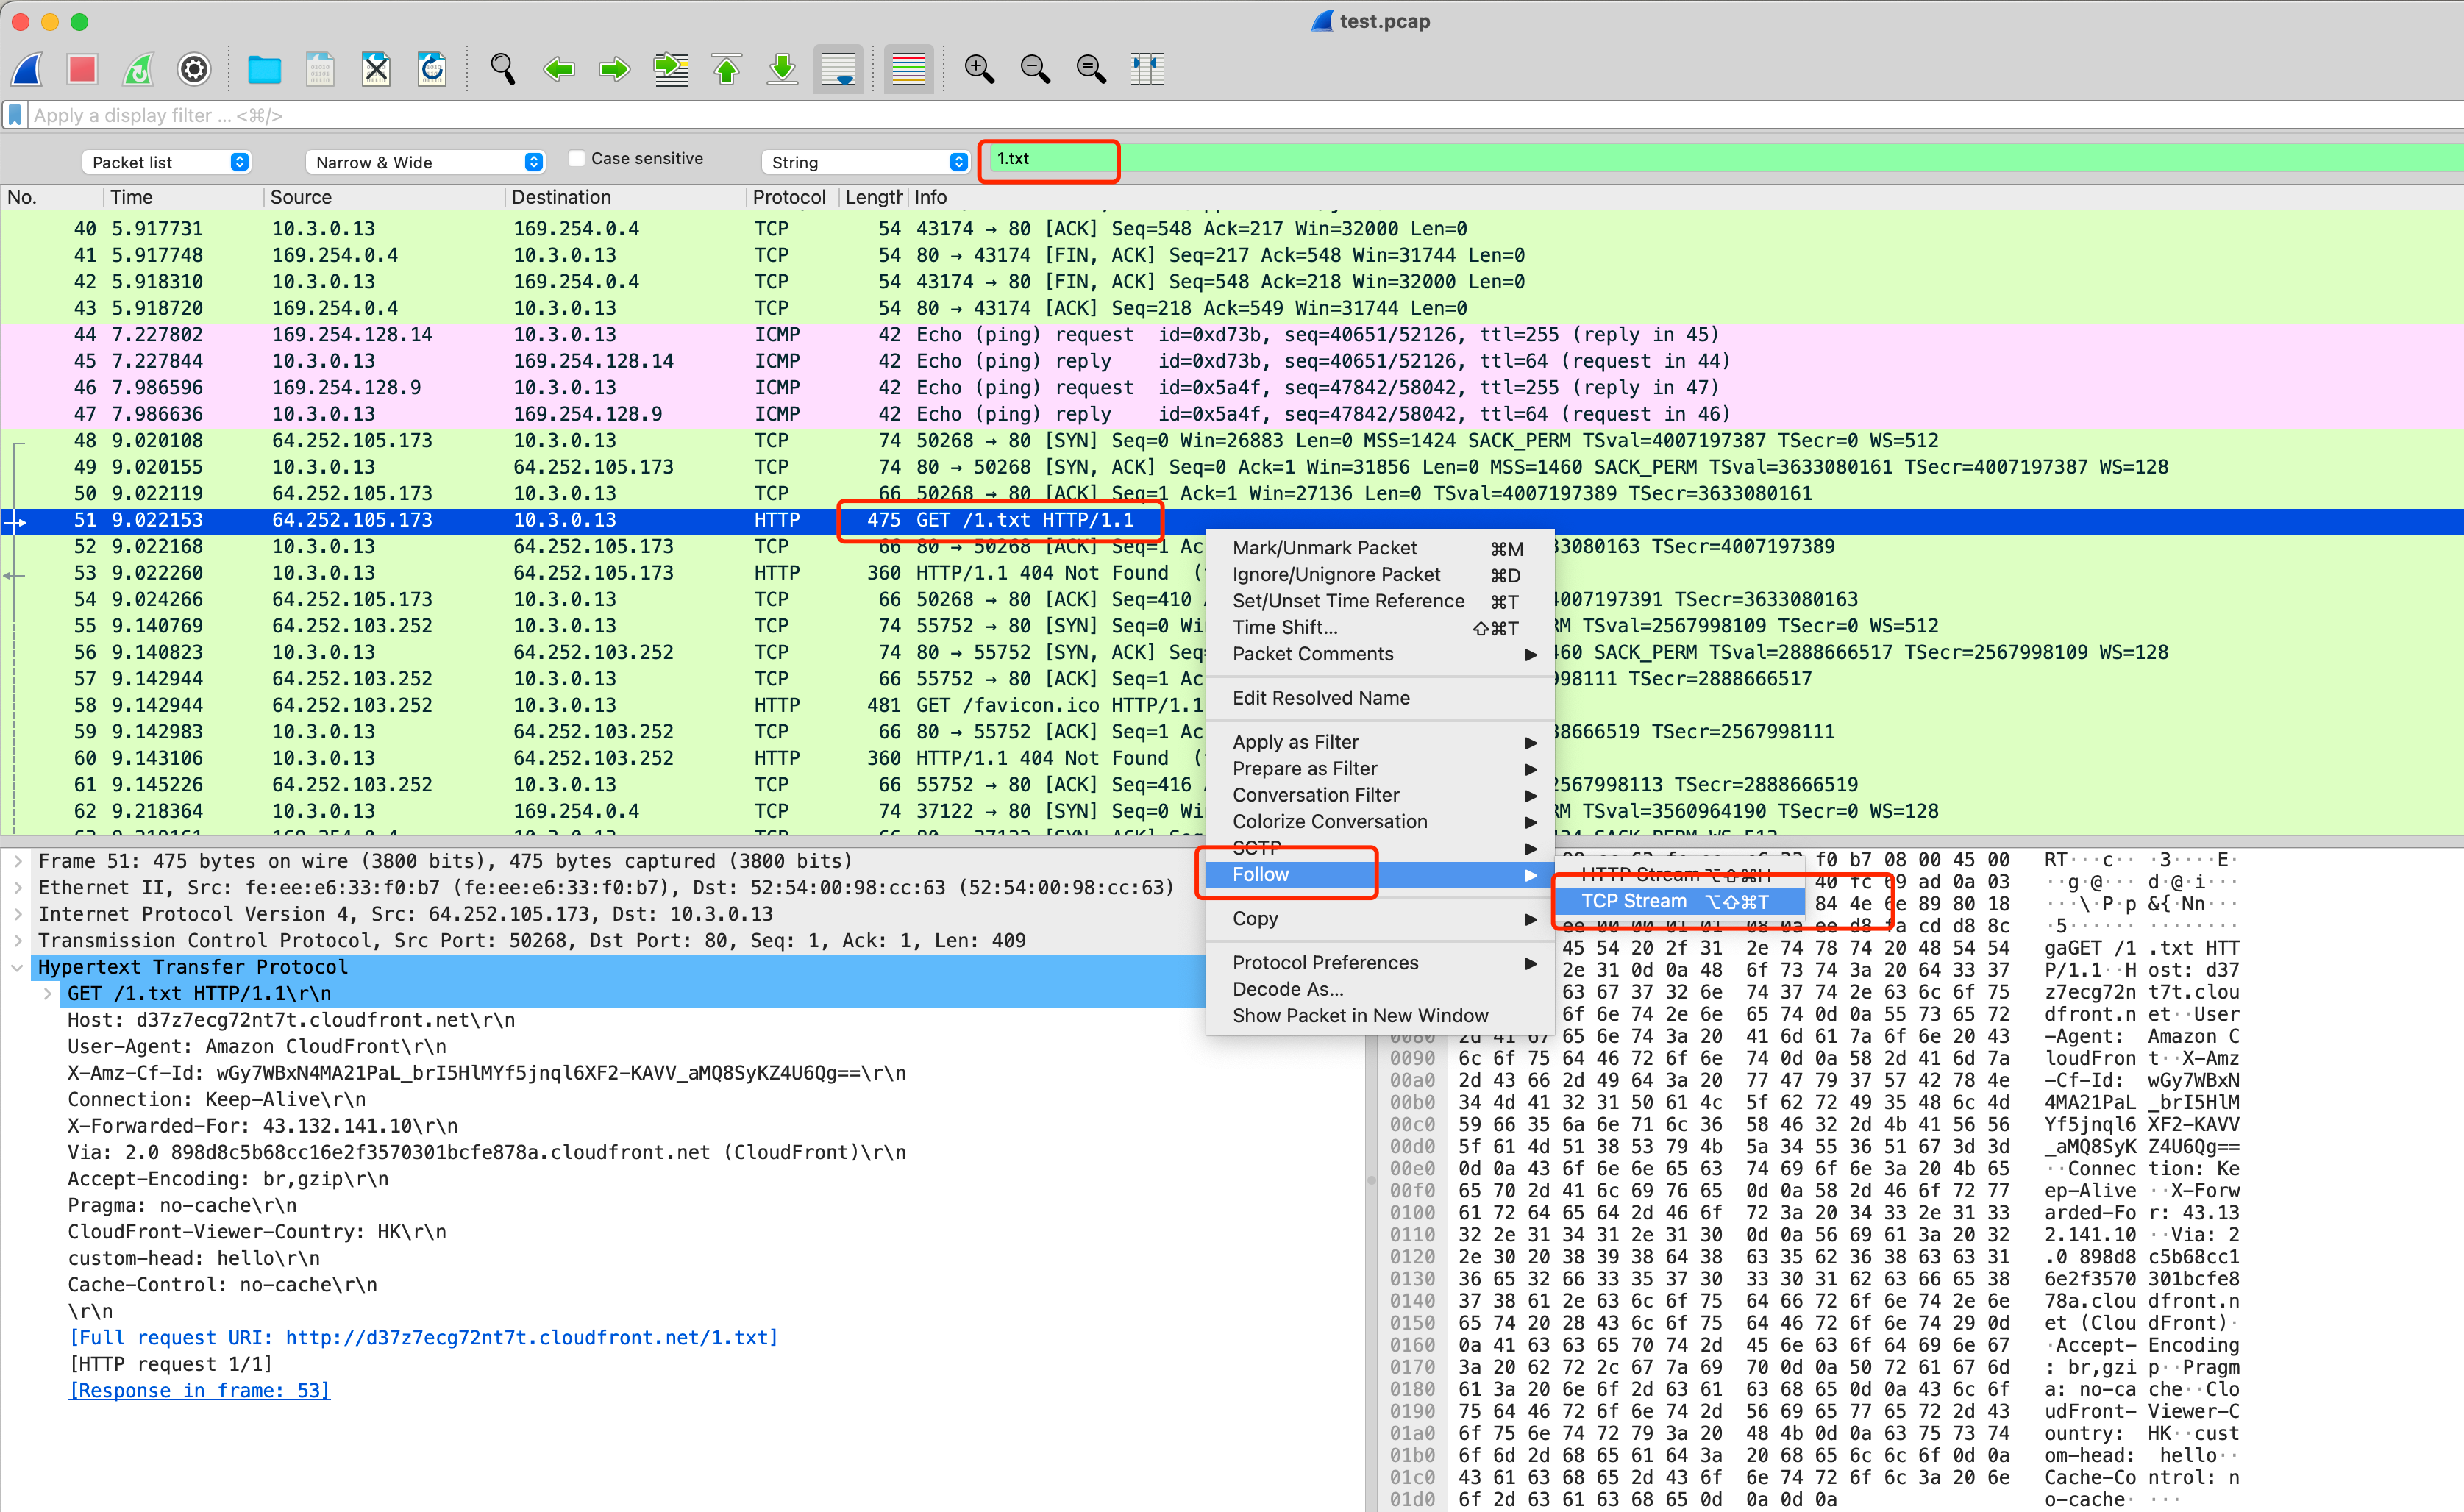Screen dimensions: 2464x1512
Task: Open Time Shift... menu entry
Action: 1379,628
